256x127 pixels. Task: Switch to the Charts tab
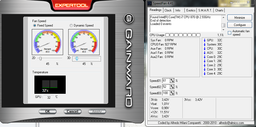(219, 10)
